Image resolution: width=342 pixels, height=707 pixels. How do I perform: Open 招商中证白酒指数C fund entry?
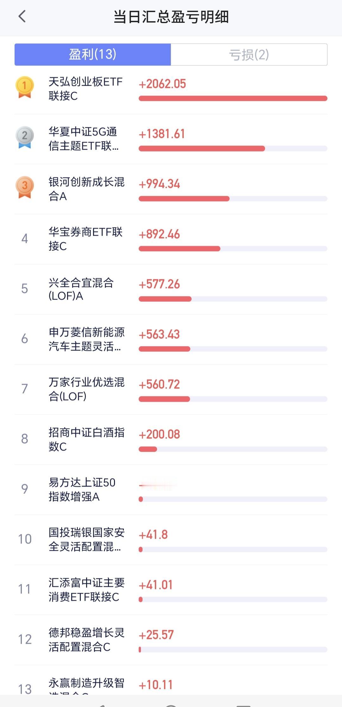point(86,439)
